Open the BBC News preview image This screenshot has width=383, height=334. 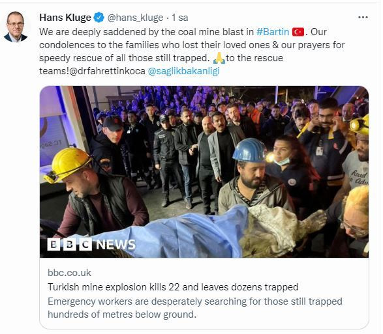tap(204, 172)
